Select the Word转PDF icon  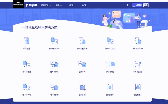tap(82, 41)
